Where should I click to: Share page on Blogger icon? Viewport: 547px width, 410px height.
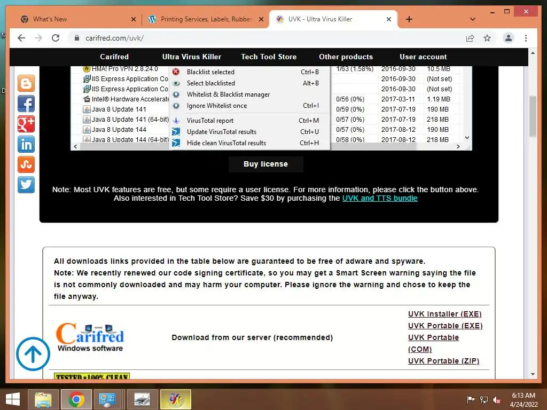coord(26,84)
